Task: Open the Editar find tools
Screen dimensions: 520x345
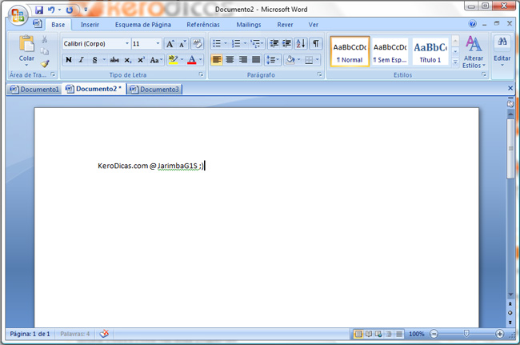Action: click(502, 50)
